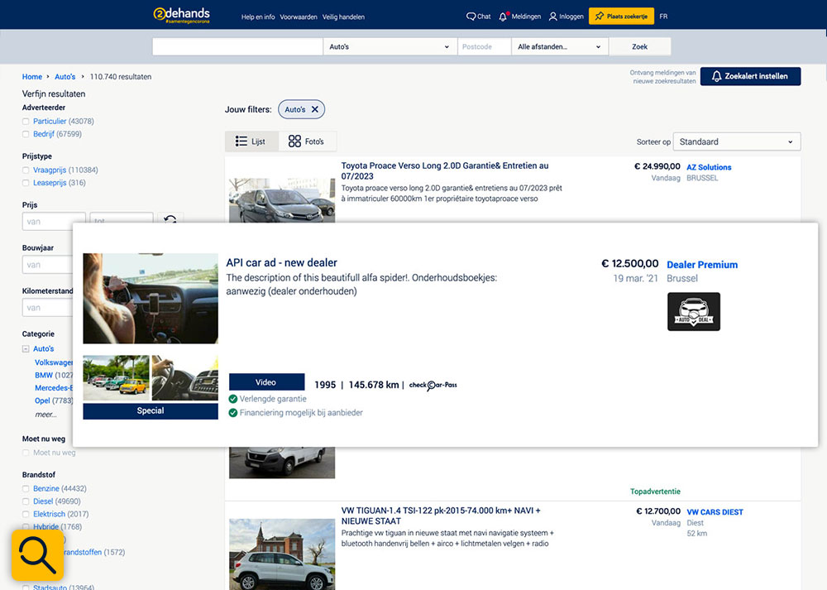Open VW CARS DIEST seller link

pos(715,512)
